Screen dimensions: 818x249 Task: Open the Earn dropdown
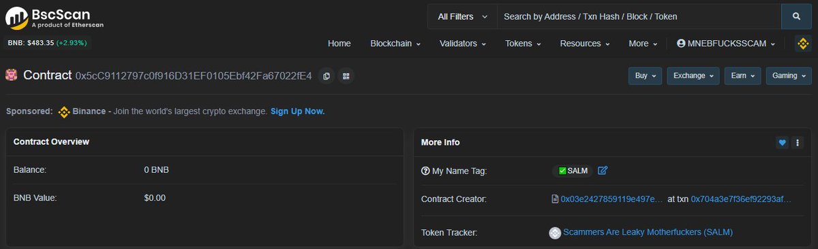pos(743,76)
